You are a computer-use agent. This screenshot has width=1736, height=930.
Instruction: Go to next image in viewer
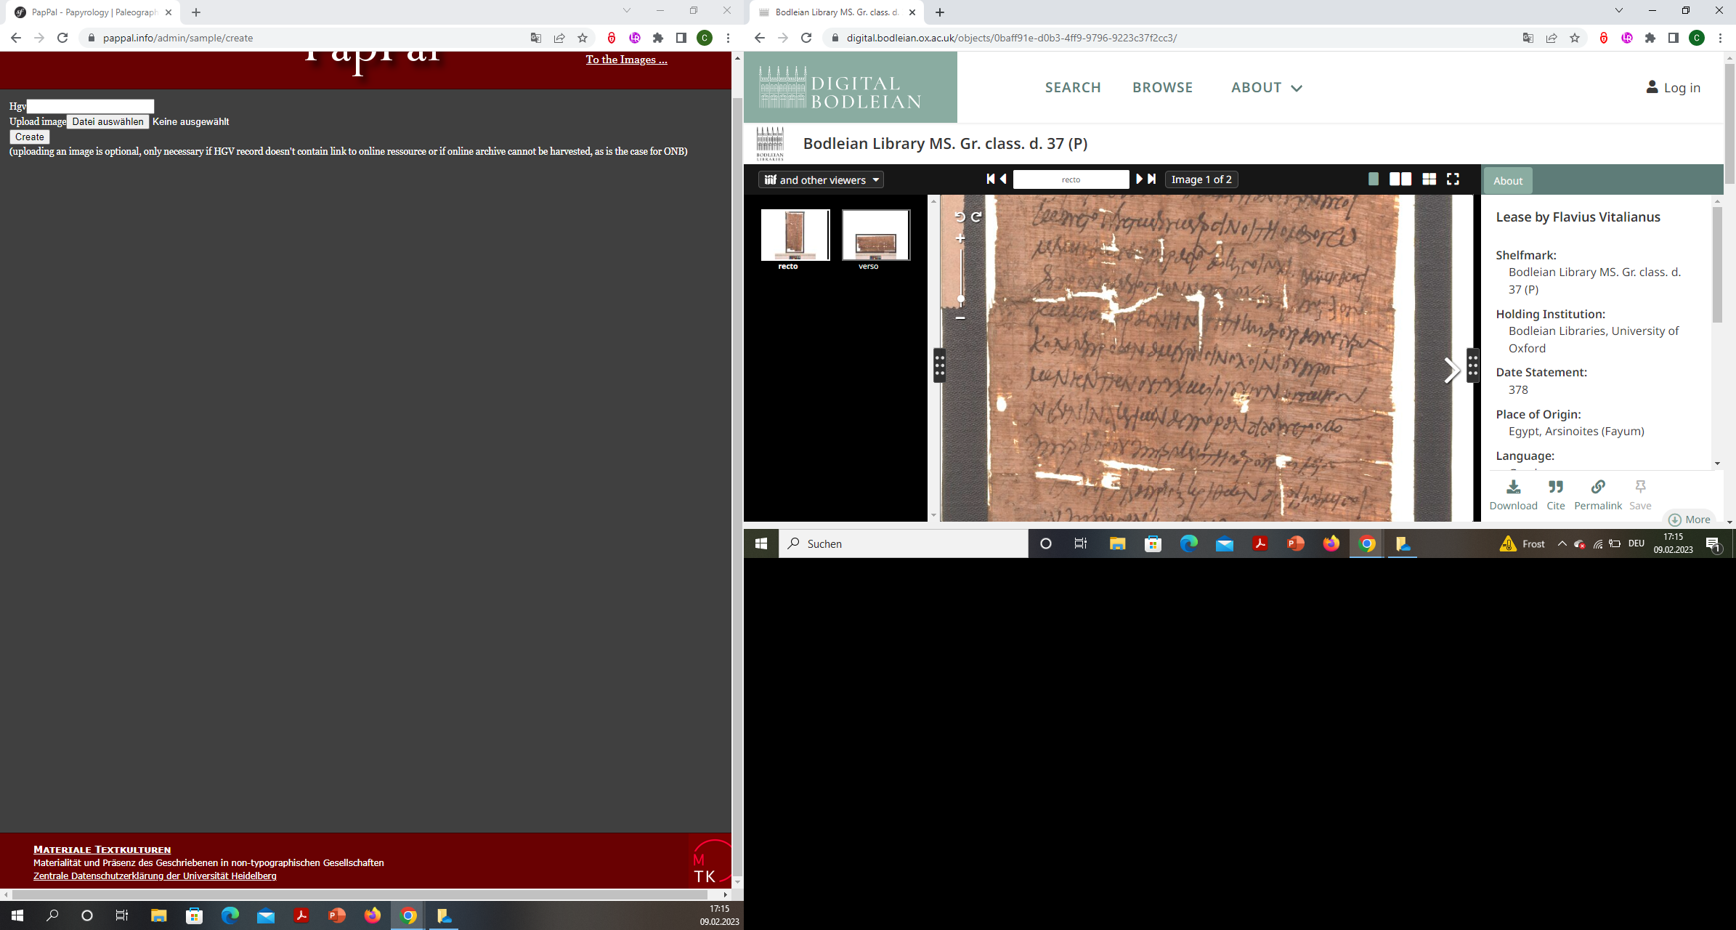(x=1139, y=179)
